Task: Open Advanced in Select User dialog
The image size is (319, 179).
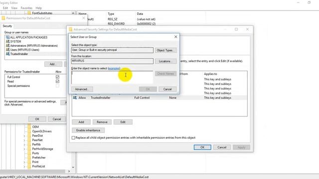Action: pyautogui.click(x=82, y=89)
